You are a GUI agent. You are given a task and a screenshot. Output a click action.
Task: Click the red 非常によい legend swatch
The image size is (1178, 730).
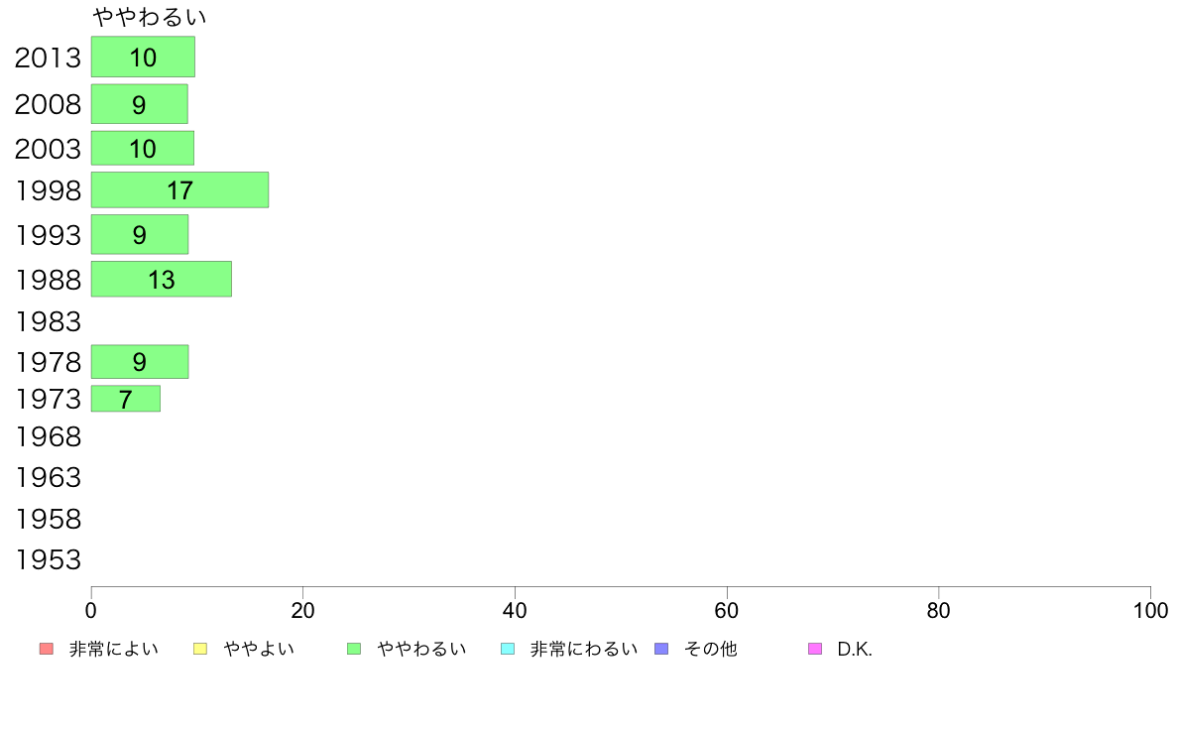coord(47,649)
